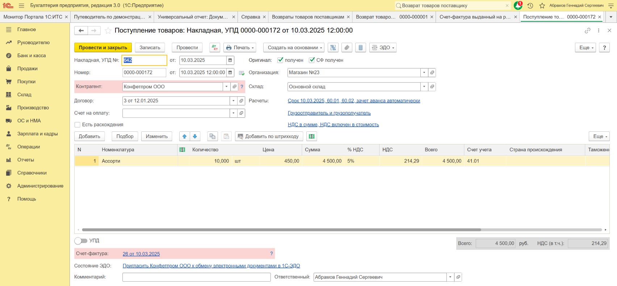
Task: Open calendar for document Номер date
Action: click(x=230, y=73)
